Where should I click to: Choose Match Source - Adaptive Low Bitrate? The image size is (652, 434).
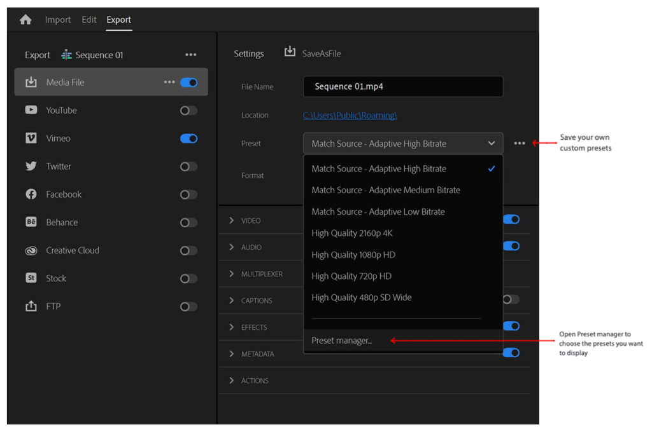403,212
